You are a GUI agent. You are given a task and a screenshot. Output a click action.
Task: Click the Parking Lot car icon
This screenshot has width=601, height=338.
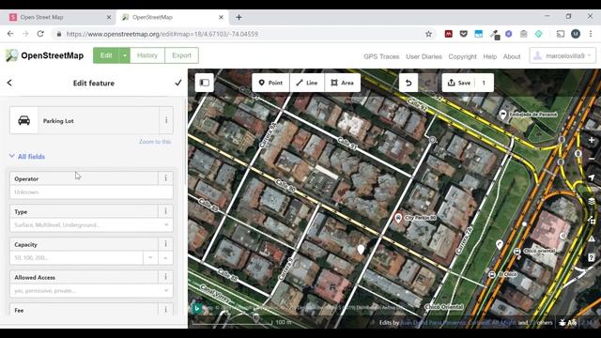[x=23, y=120]
